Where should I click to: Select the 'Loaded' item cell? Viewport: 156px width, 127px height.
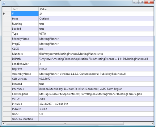25,29
